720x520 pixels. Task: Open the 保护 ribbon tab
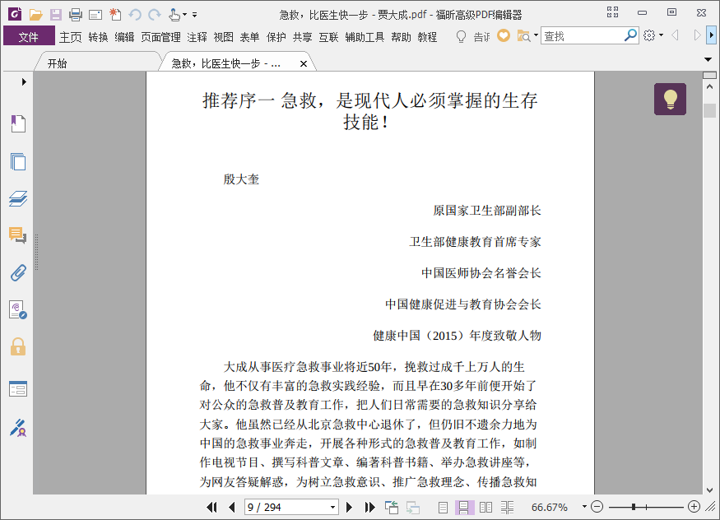coord(276,37)
